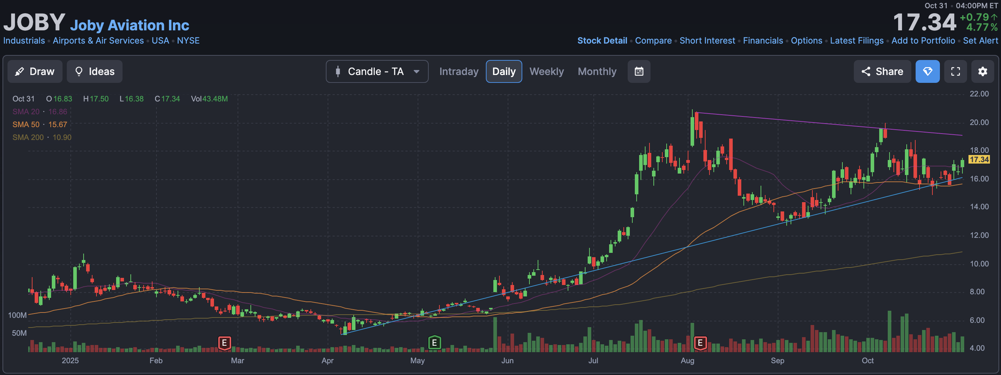This screenshot has width=1001, height=375.
Task: Click the JOBY ticker symbol heading
Action: [x=34, y=22]
